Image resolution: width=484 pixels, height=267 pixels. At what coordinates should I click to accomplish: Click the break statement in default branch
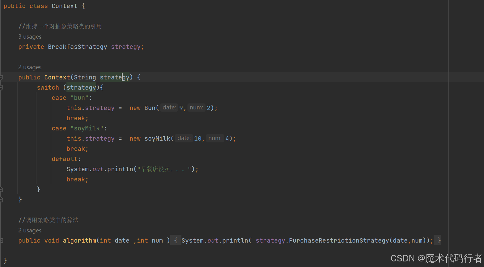pyautogui.click(x=77, y=179)
